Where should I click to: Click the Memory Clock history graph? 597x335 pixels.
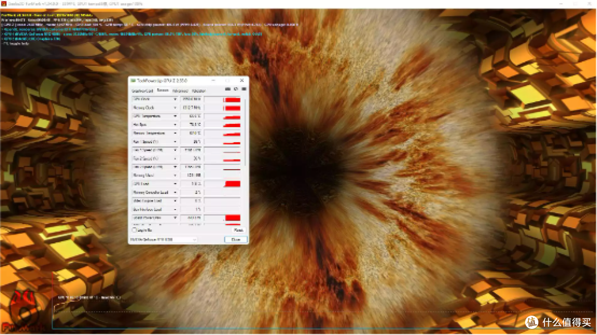coord(222,108)
